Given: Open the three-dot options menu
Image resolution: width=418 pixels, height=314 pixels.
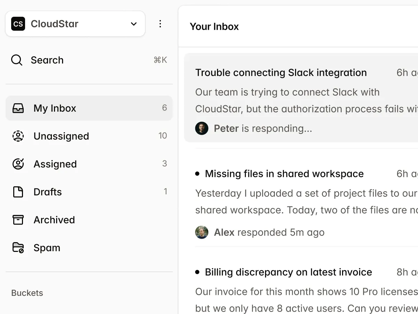Looking at the screenshot, I should tap(160, 24).
